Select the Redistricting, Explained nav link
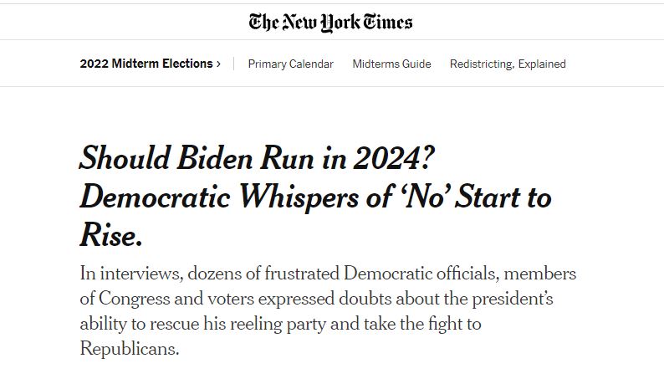 [x=508, y=64]
